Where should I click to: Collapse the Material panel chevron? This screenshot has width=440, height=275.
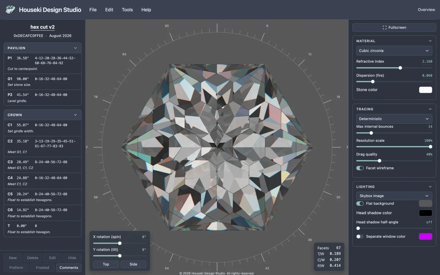(430, 41)
